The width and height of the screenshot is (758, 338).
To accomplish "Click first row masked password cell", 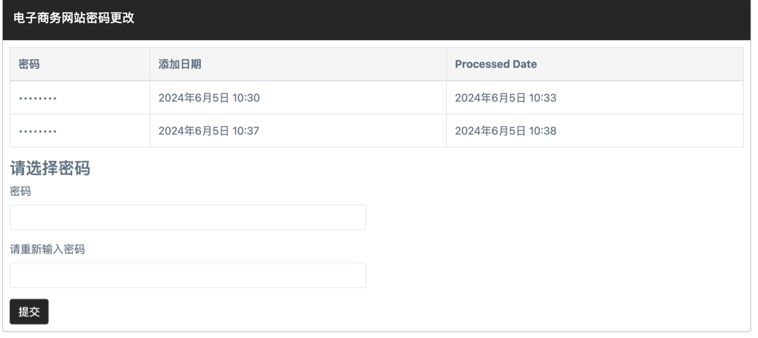I will (x=80, y=97).
